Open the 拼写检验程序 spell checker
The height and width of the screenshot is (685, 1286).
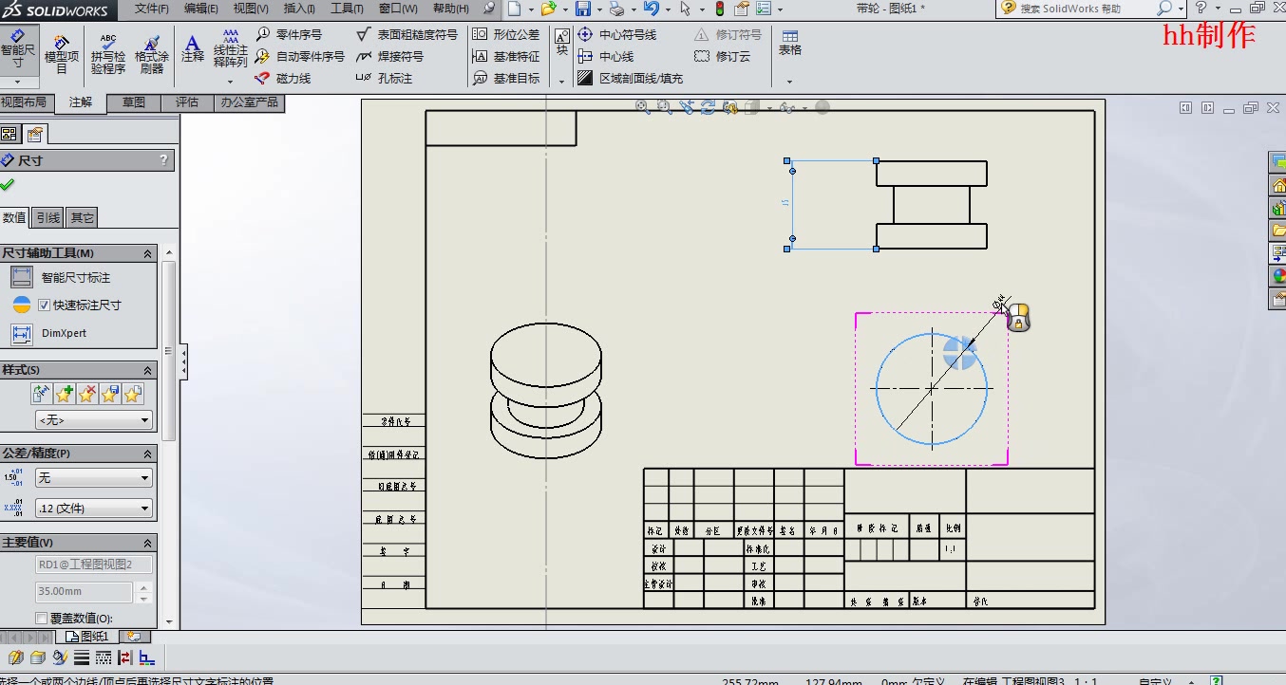[107, 52]
